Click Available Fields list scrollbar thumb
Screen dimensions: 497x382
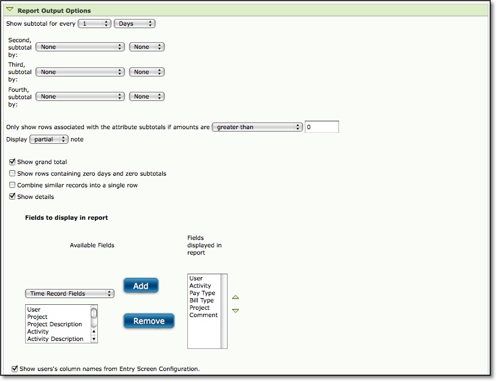pyautogui.click(x=94, y=313)
